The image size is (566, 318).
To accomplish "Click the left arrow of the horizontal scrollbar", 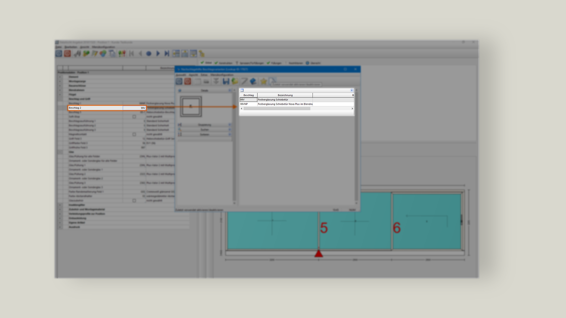I will coord(242,109).
